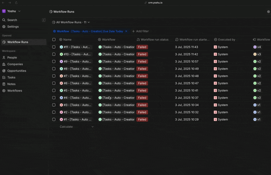Click the browser back arrow

tap(3, 3)
